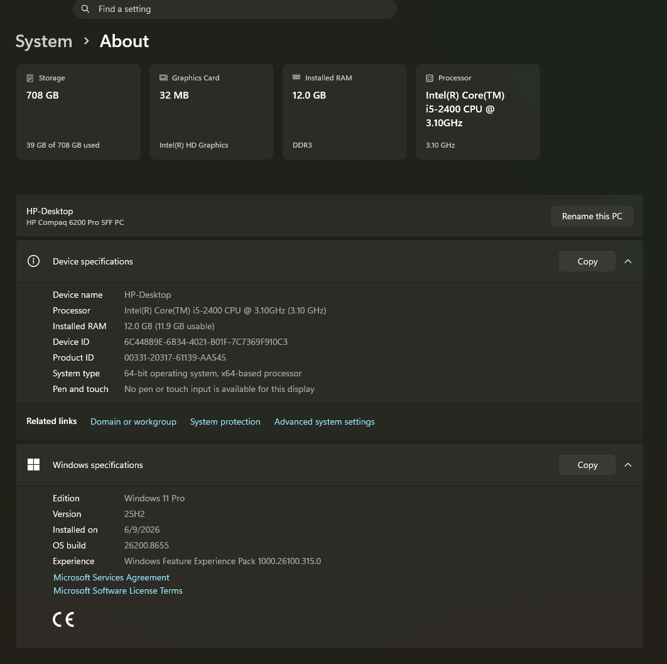Viewport: 667px width, 664px height.
Task: Click the 'Experience' label
Action: tap(73, 561)
